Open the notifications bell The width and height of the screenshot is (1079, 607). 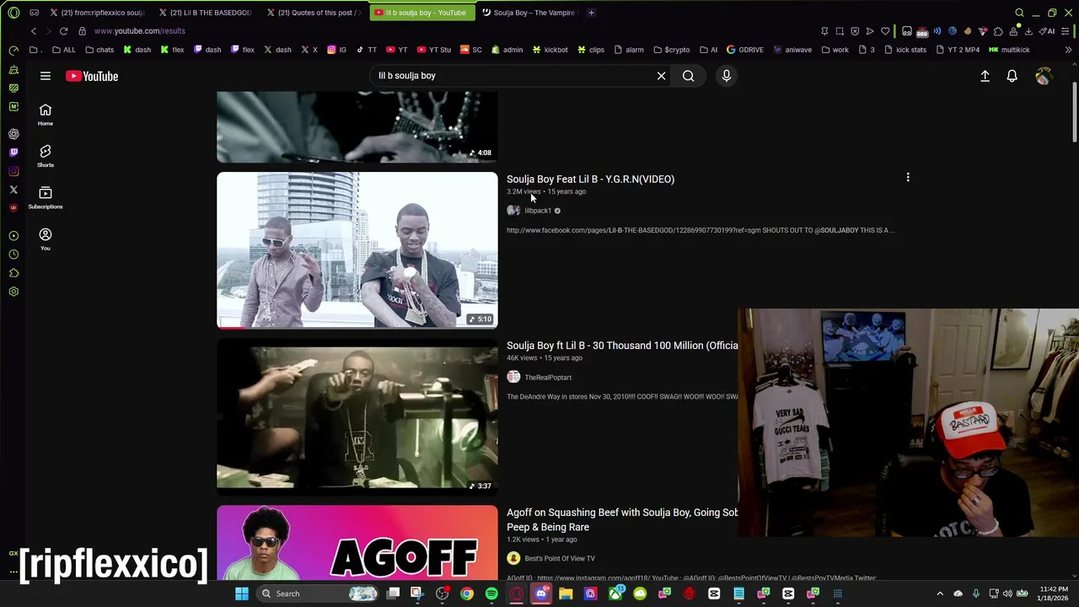point(1012,76)
